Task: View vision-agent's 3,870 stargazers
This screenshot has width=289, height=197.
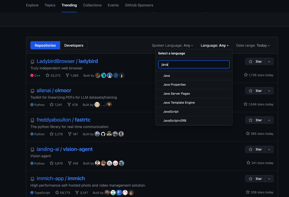Action: [56, 163]
